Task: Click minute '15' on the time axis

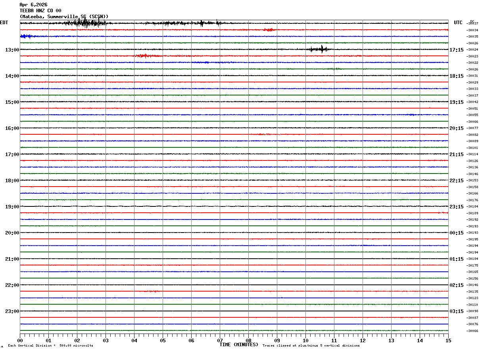Action: click(x=448, y=340)
